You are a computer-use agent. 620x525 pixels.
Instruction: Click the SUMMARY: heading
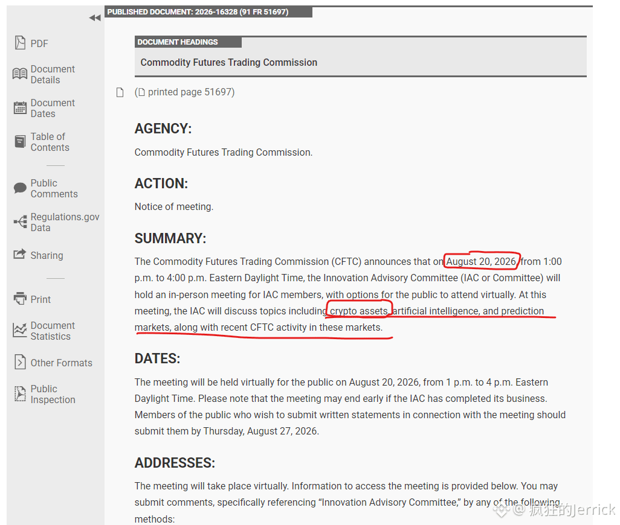pos(170,238)
